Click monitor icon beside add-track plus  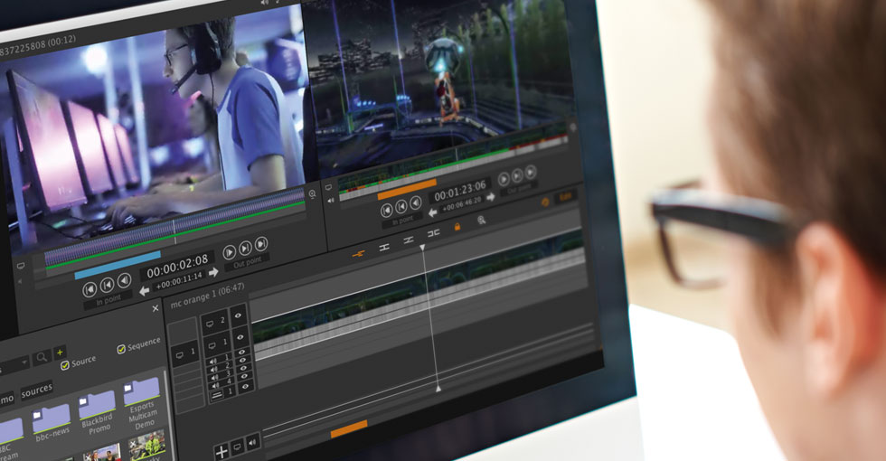coord(238,447)
